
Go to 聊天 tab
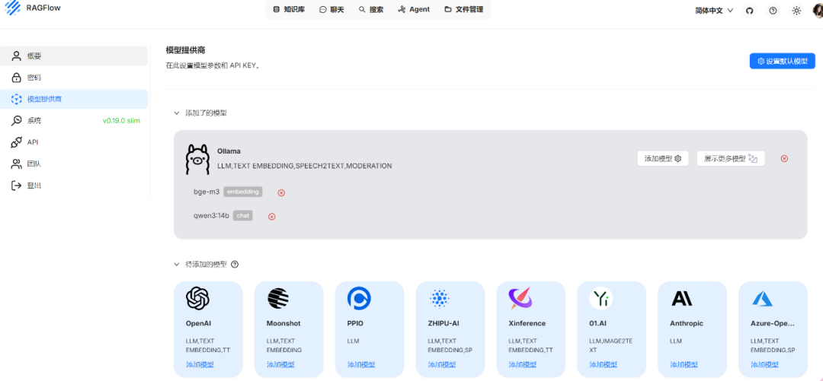tap(331, 9)
